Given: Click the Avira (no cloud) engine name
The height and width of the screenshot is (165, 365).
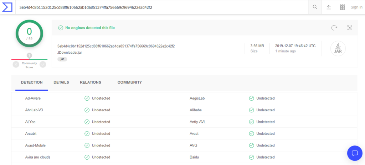Looking at the screenshot, I should (x=37, y=157).
